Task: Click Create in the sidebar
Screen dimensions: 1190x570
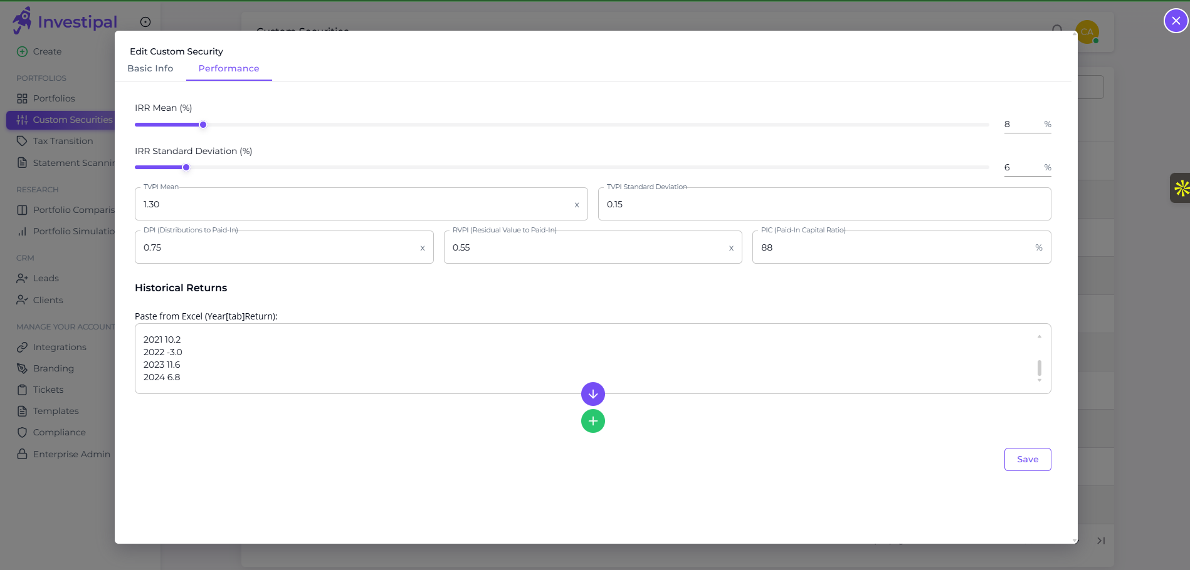Action: pyautogui.click(x=48, y=51)
